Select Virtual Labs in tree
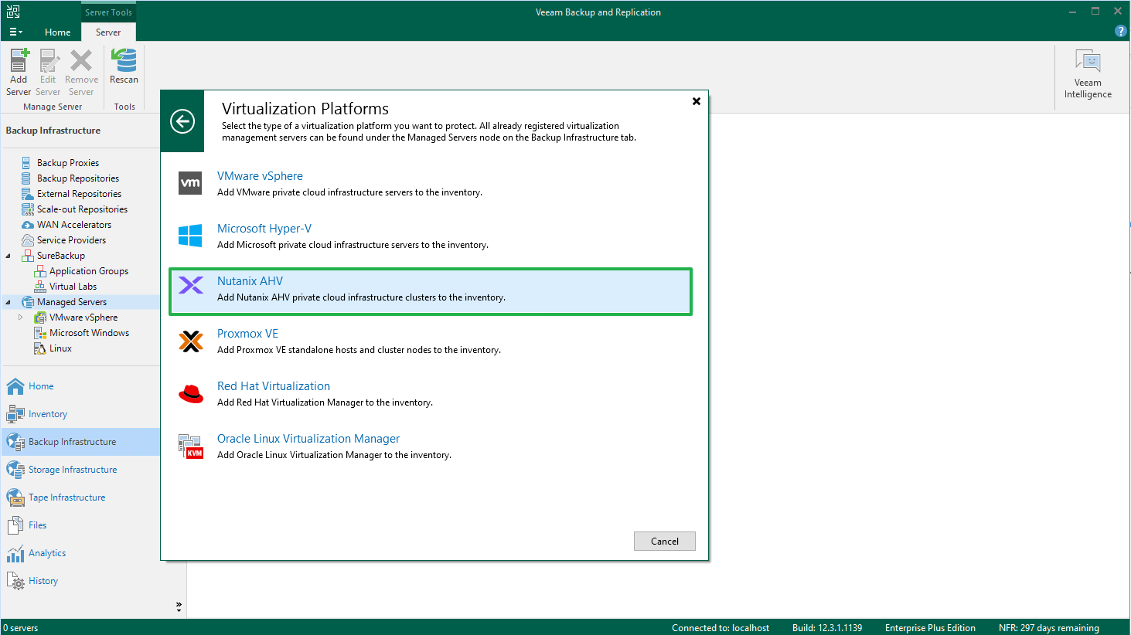1131x635 pixels. [x=73, y=287]
